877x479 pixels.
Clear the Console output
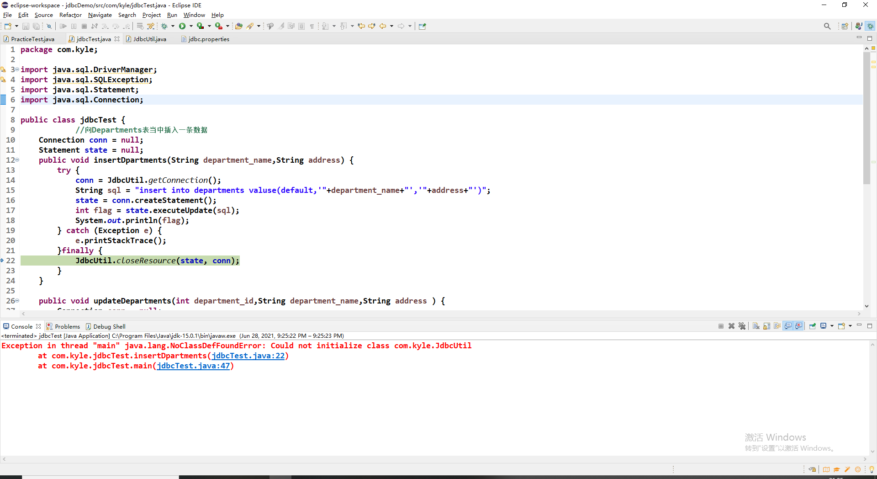click(756, 326)
